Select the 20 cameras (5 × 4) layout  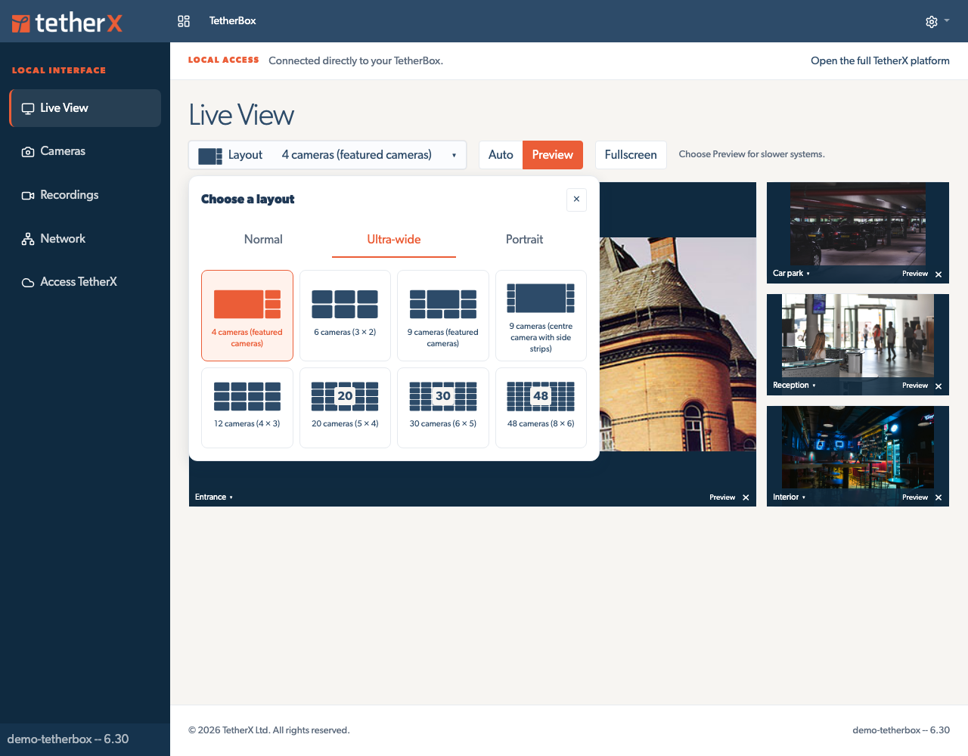pos(345,408)
